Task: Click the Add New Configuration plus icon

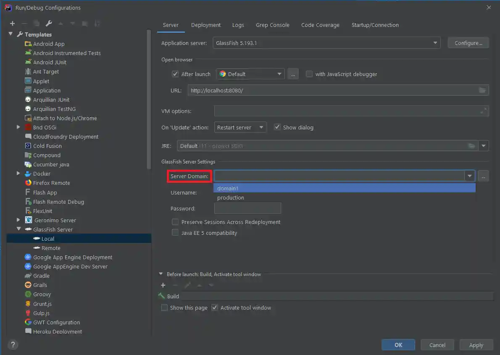Action: click(12, 24)
